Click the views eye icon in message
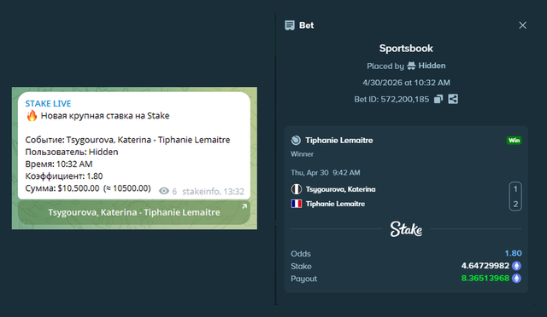 coord(164,191)
